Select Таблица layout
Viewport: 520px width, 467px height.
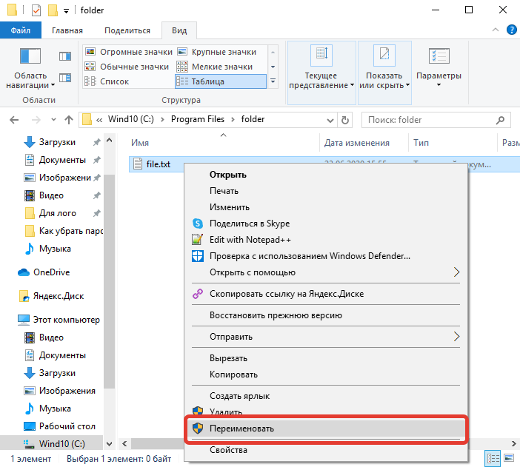pyautogui.click(x=221, y=81)
